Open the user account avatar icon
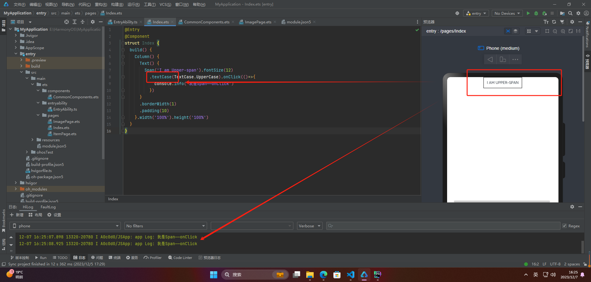The image size is (591, 282). tap(586, 13)
